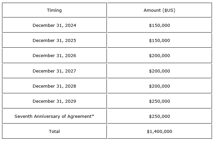Select the December 31, 2027 cell
Image resolution: width=215 pixels, height=141 pixels.
[54, 71]
